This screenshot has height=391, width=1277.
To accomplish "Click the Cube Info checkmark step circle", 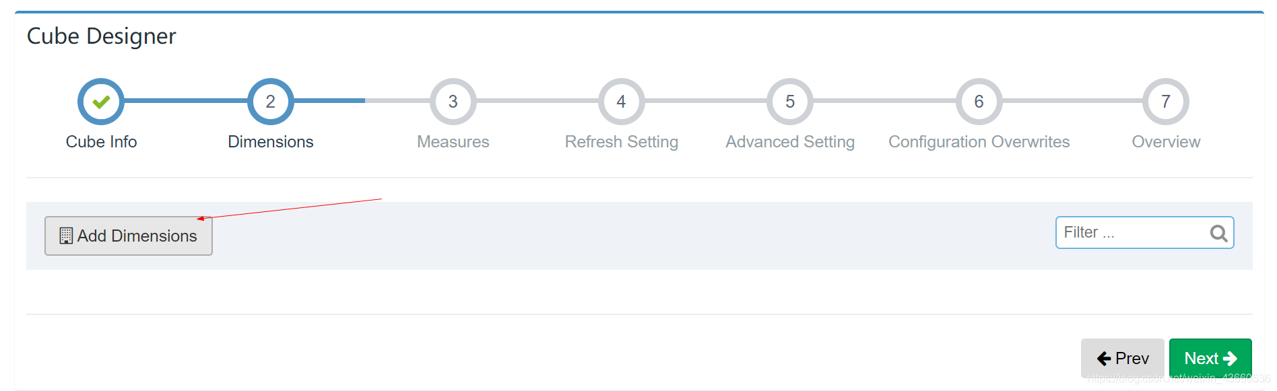I will coord(101,102).
